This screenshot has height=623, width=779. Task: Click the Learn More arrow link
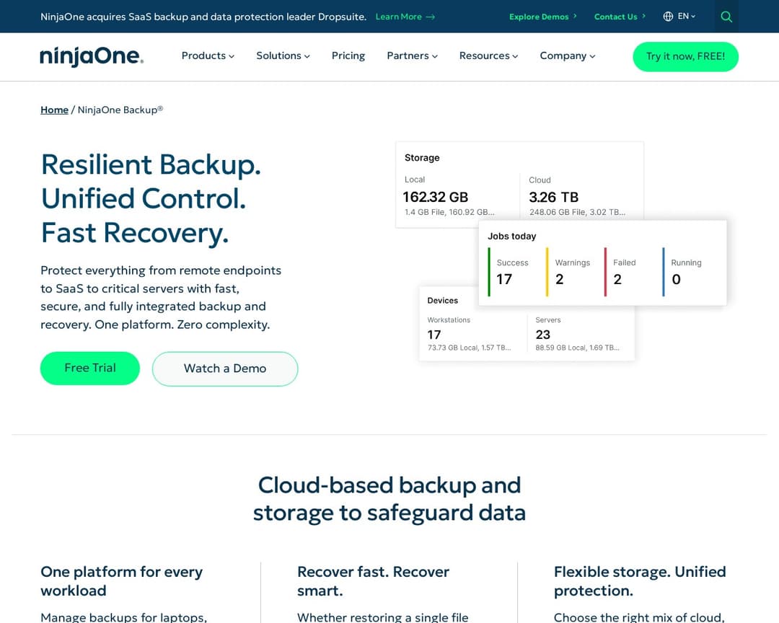tap(405, 17)
